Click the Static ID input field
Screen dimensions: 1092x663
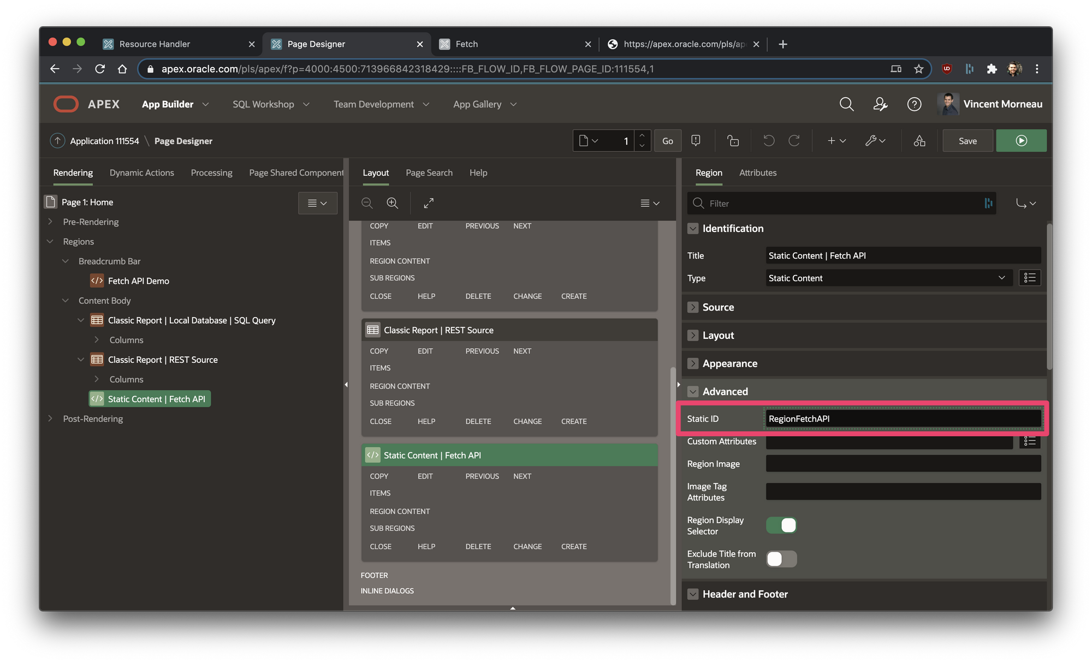point(903,419)
